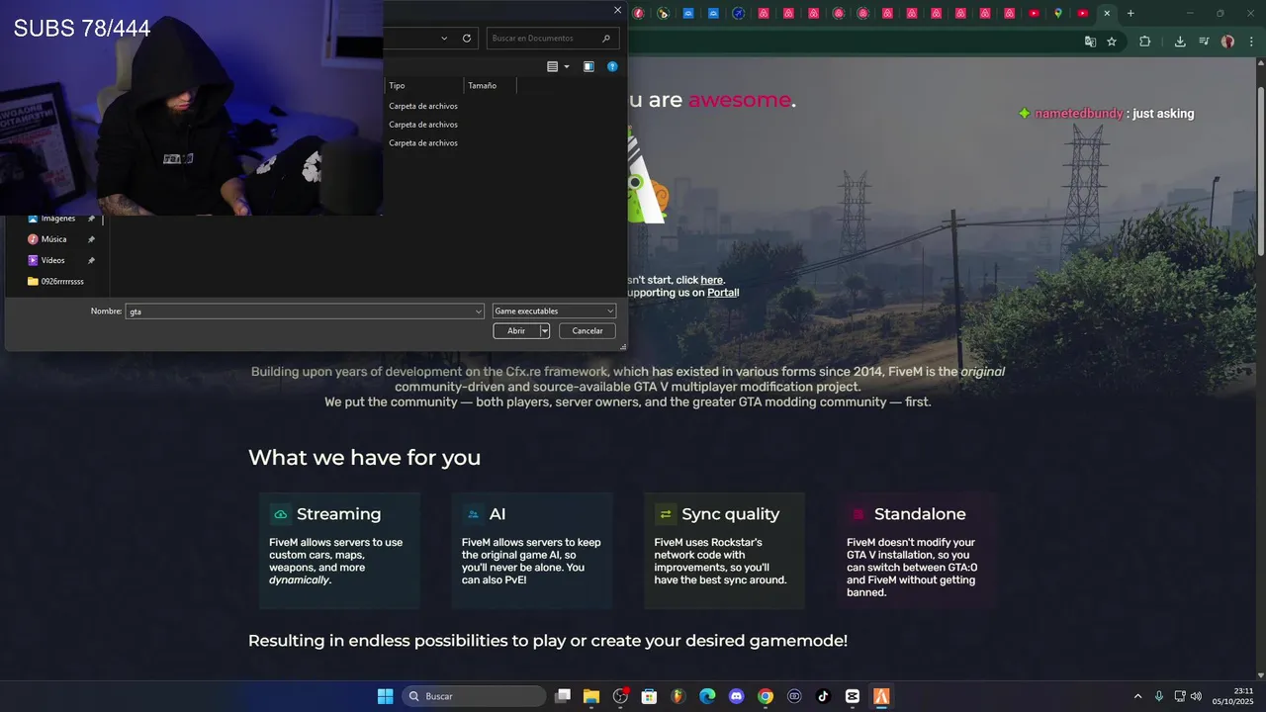Open the 'Portal' link on the FiveM page
The width and height of the screenshot is (1266, 712).
(722, 293)
